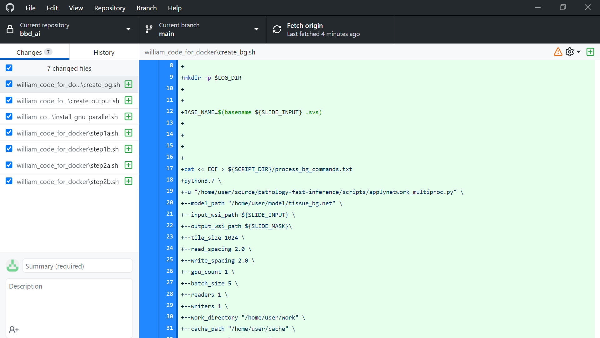Click the GitHub logo icon
Viewport: 600px width, 338px height.
click(10, 7)
